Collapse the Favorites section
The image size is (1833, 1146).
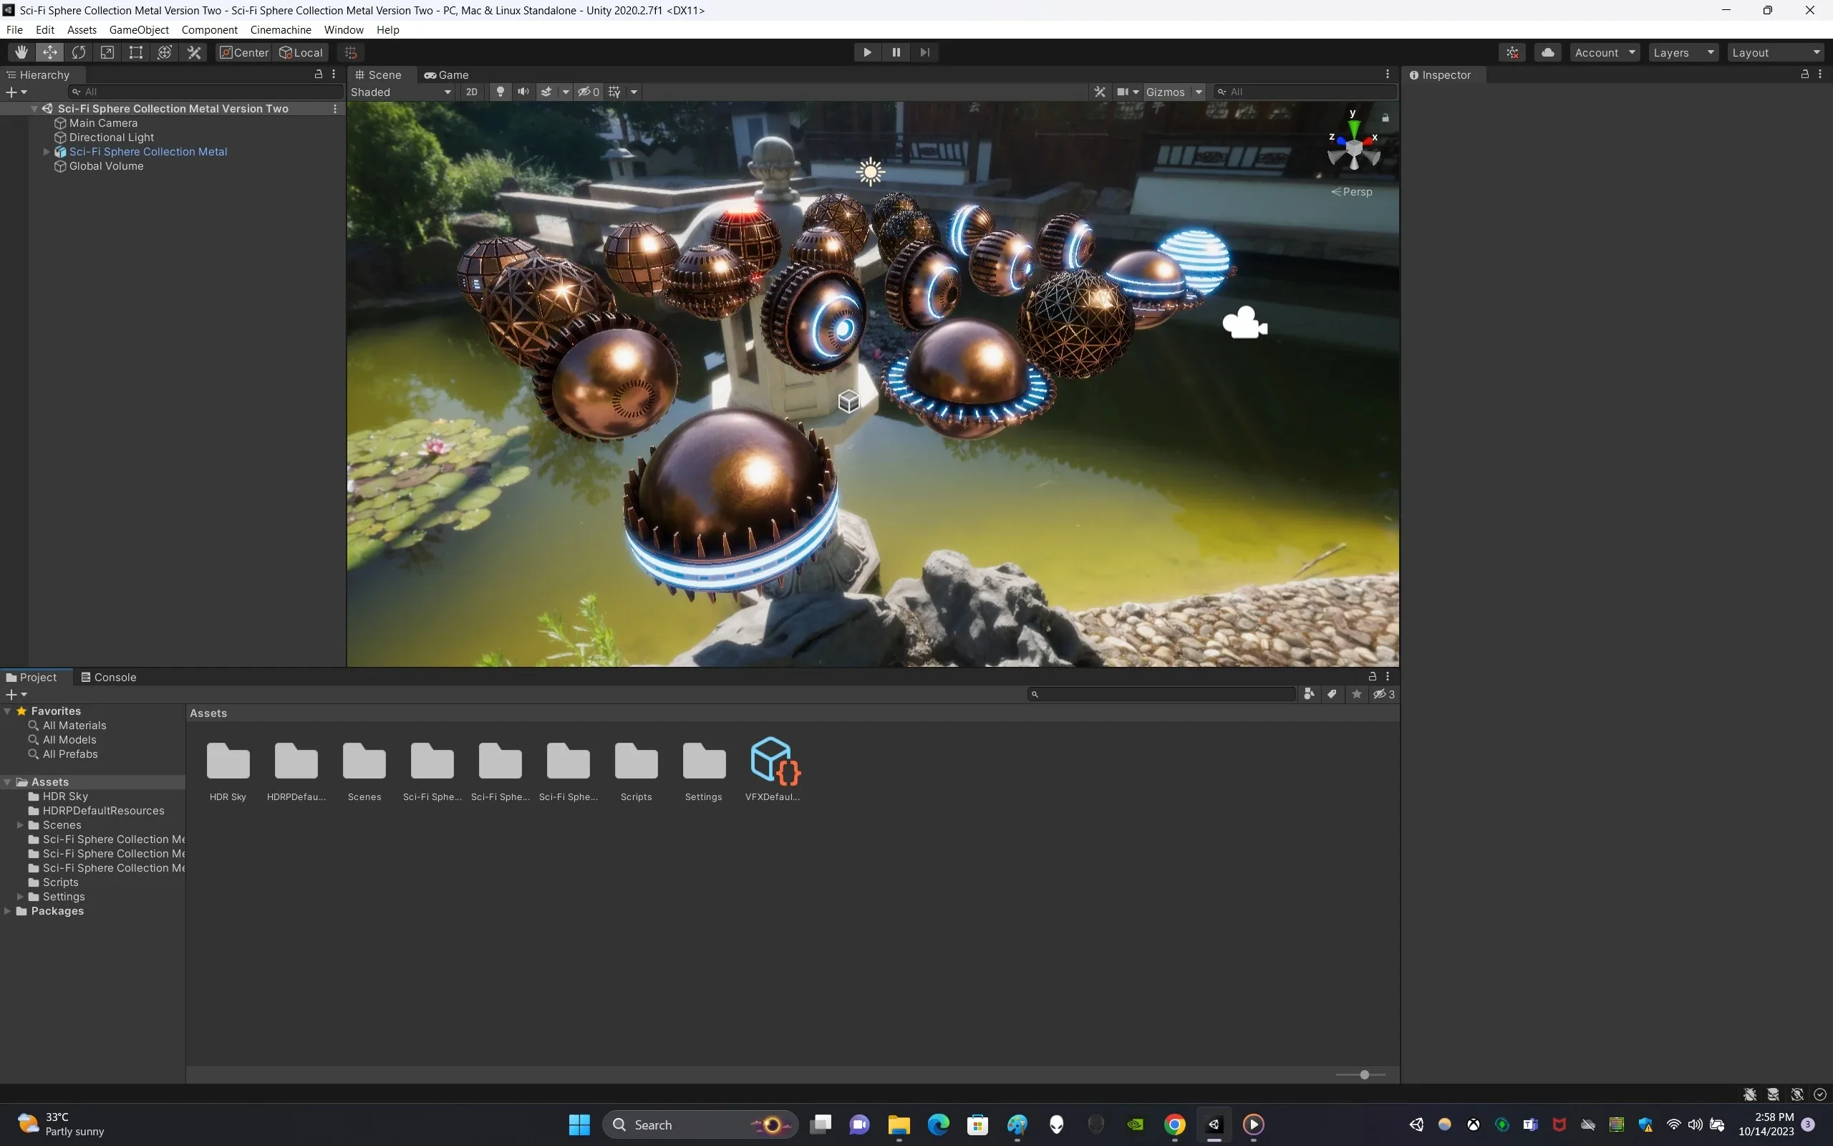point(8,711)
